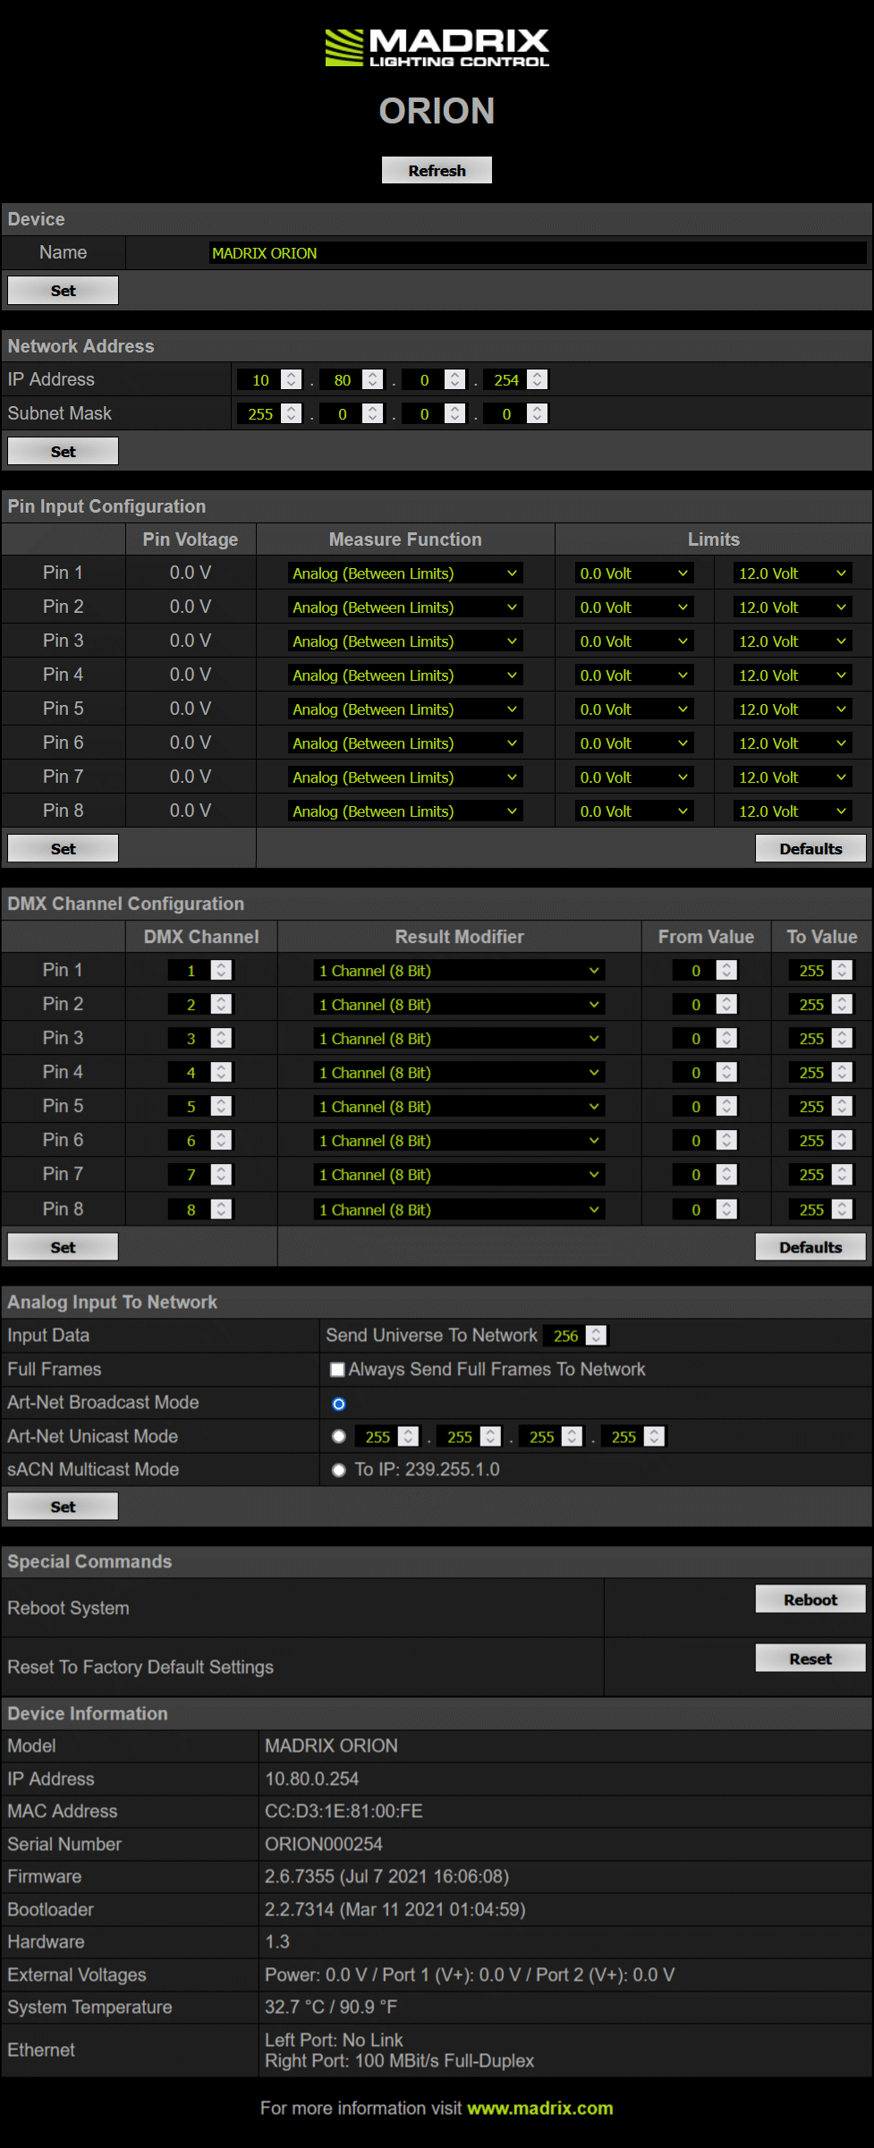Click Set button under Network Address

click(x=63, y=451)
